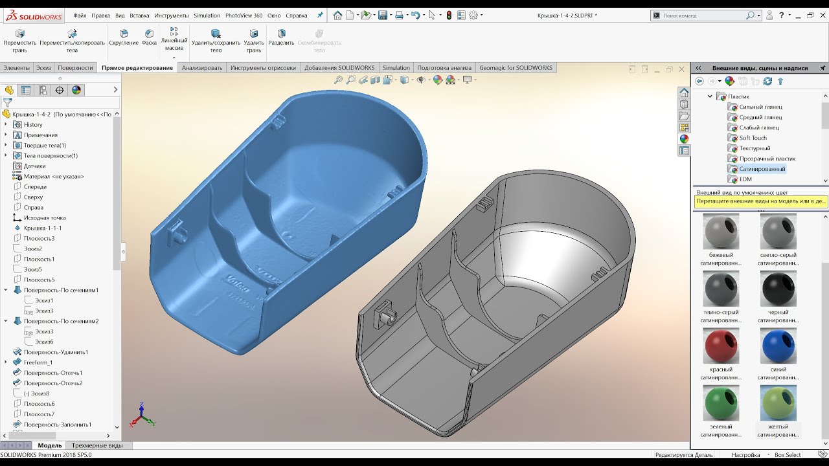This screenshot has width=829, height=466.
Task: Open the File Explorer folder tab in task pane
Action: (x=684, y=116)
